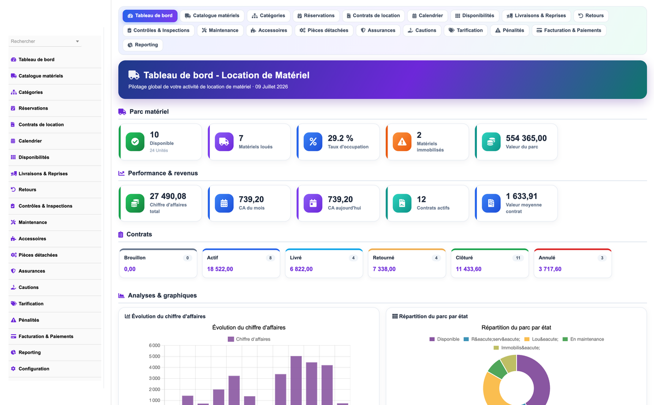Click the Rechercher search field
The height and width of the screenshot is (405, 654).
[x=45, y=41]
